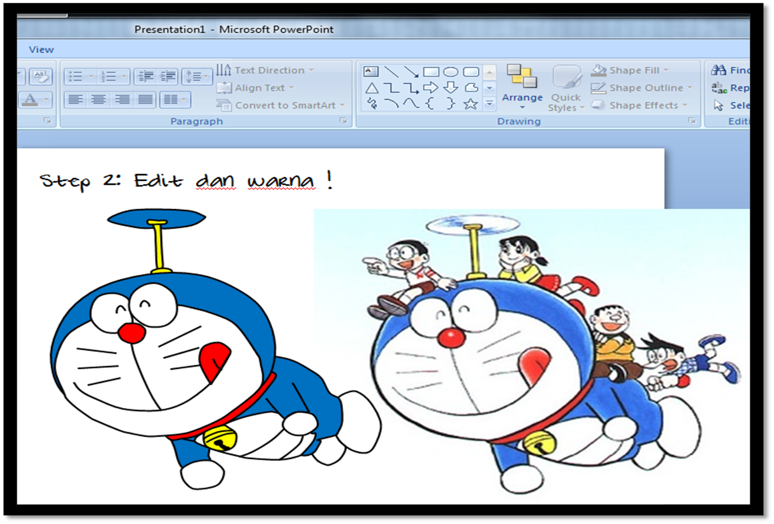Click the Shape Fill paint bucket
Image resolution: width=774 pixels, height=524 pixels.
pos(599,70)
